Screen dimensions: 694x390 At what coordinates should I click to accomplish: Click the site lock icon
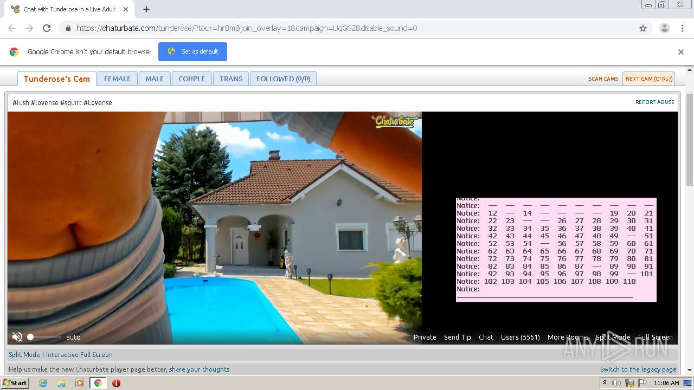[x=68, y=28]
